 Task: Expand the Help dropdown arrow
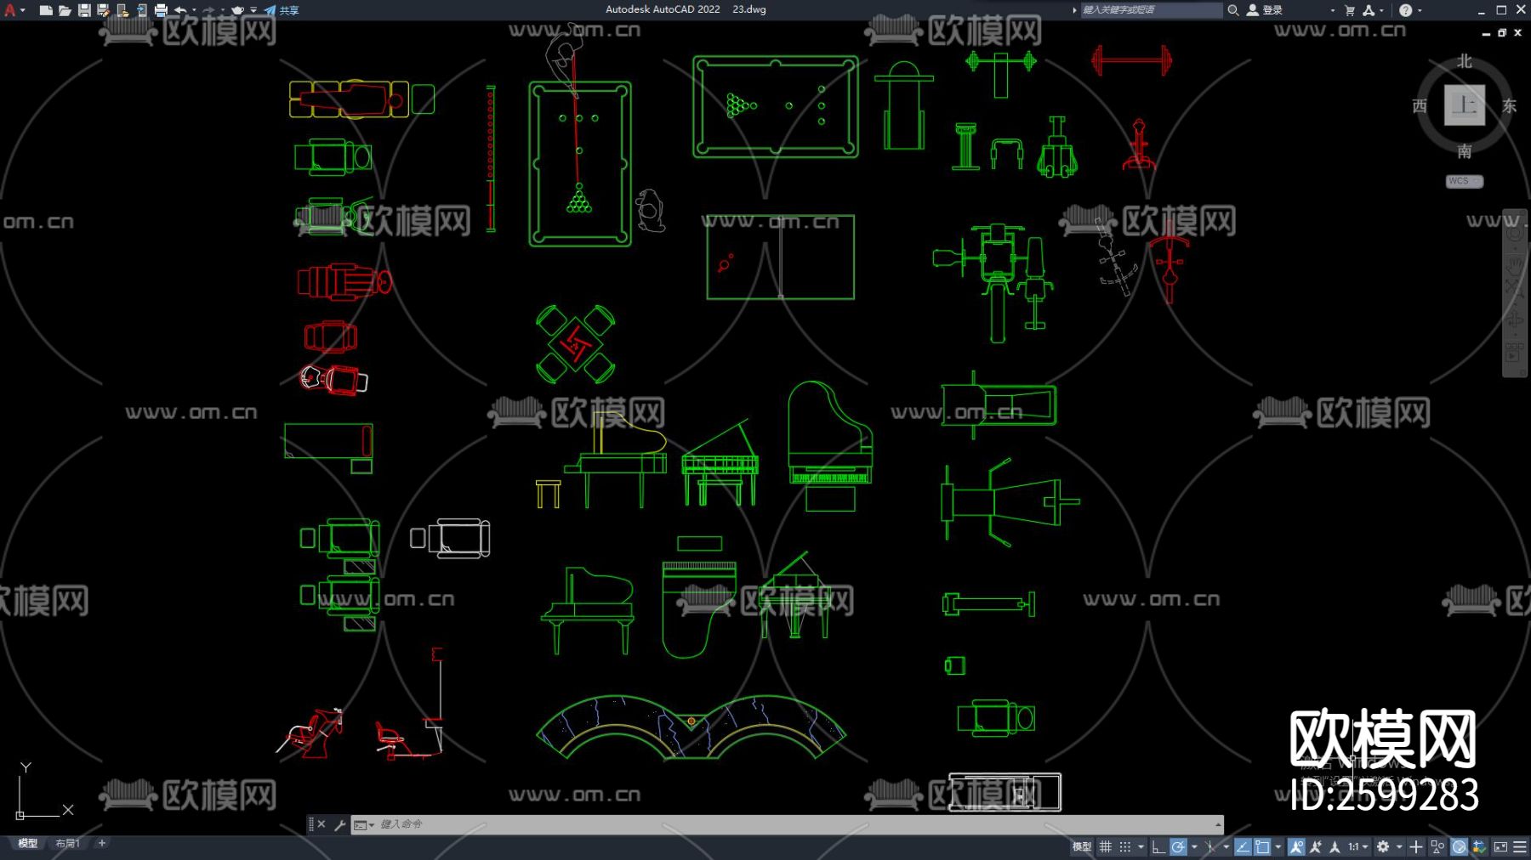tap(1420, 10)
